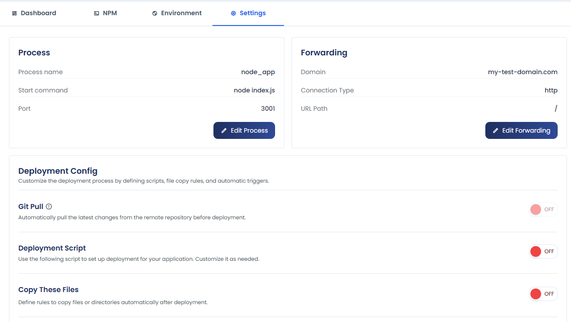
Task: Click the "Domain" label
Action: coord(313,72)
